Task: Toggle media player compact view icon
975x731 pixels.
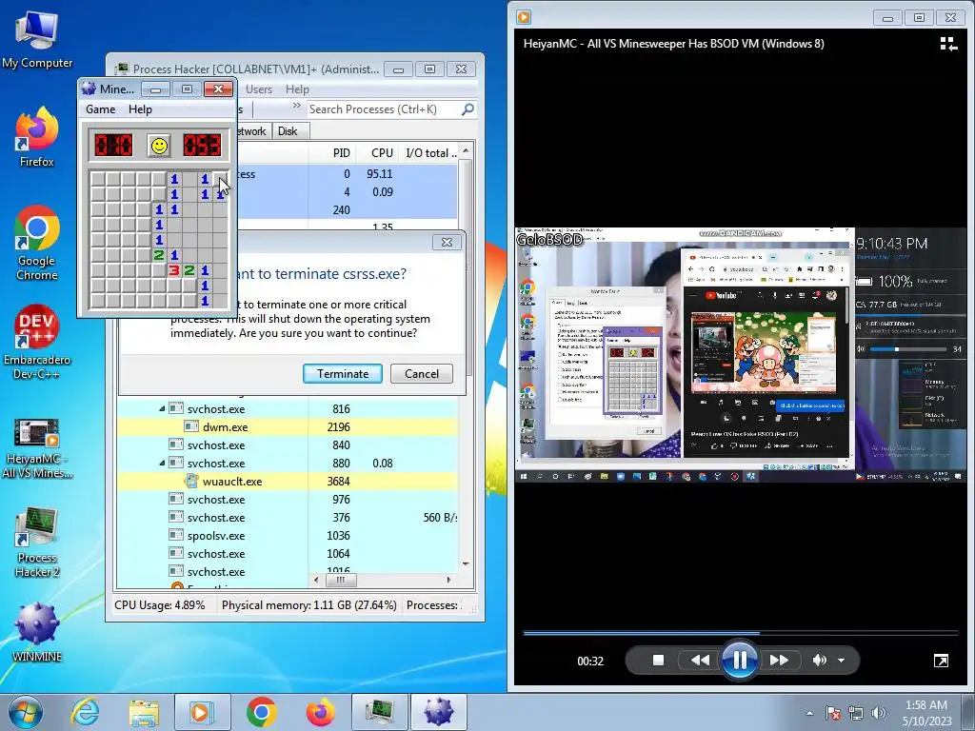Action: point(948,44)
